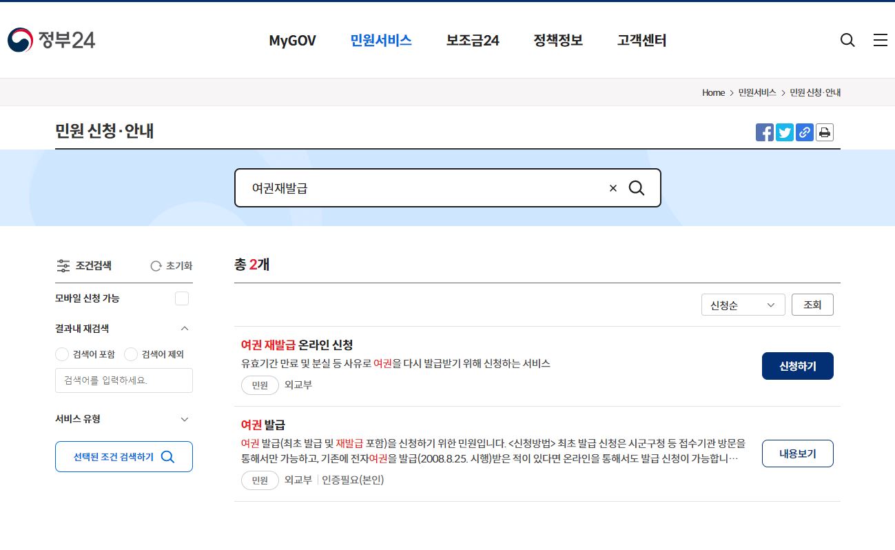895x550 pixels.
Task: Share the page on Facebook
Action: tap(764, 132)
